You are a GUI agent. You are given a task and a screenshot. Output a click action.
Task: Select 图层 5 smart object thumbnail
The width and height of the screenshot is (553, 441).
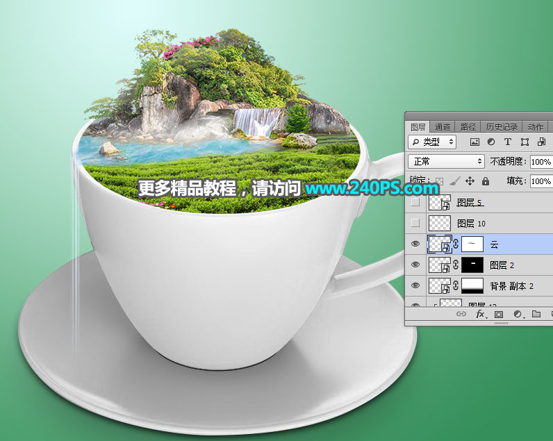click(440, 202)
